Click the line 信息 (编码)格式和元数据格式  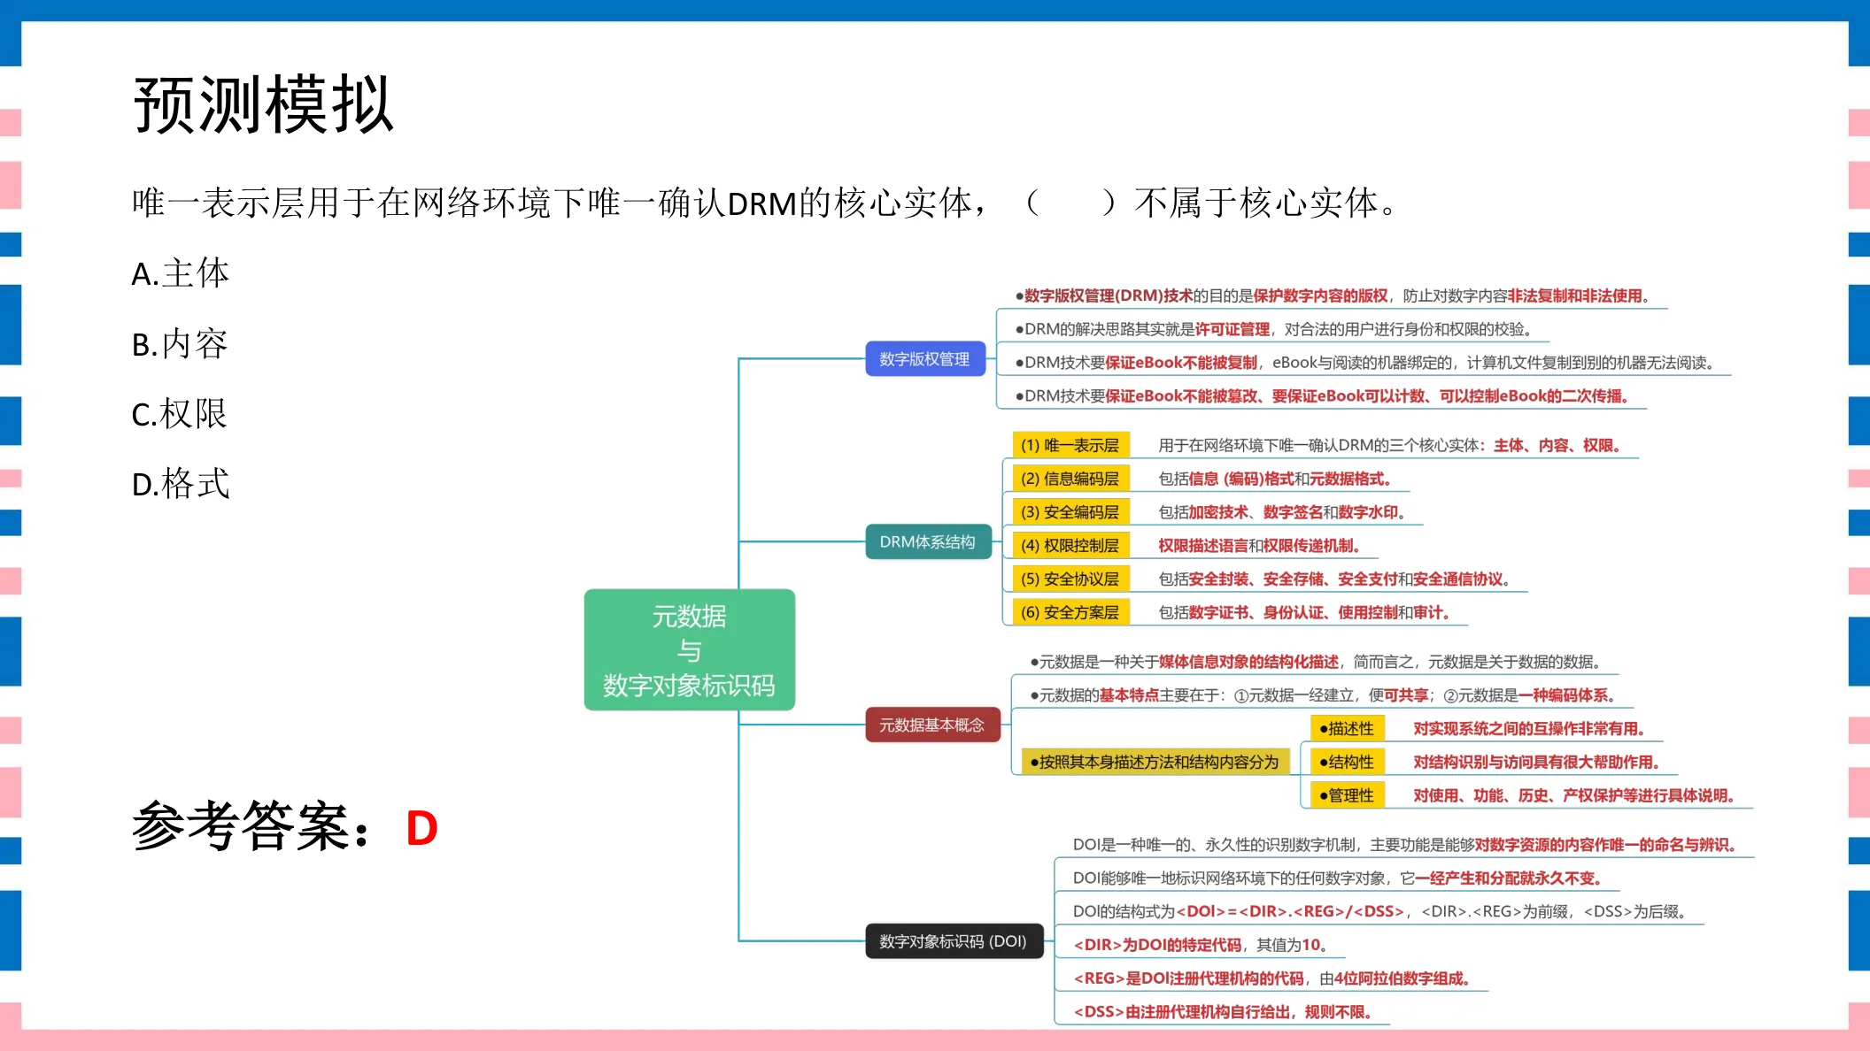click(x=1275, y=479)
